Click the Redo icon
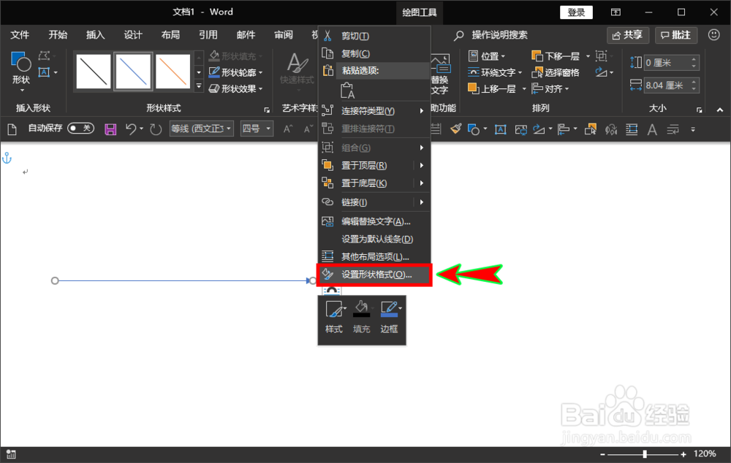This screenshot has height=463, width=731. tap(156, 129)
